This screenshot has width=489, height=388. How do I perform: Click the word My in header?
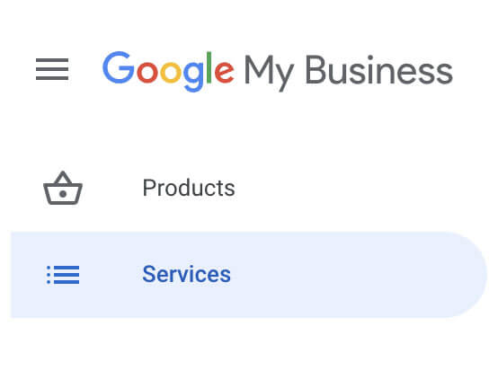click(x=269, y=74)
